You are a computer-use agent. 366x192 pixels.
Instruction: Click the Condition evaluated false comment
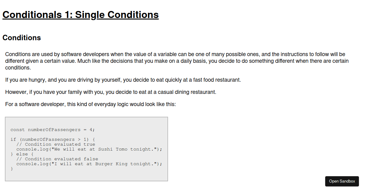pos(58,159)
